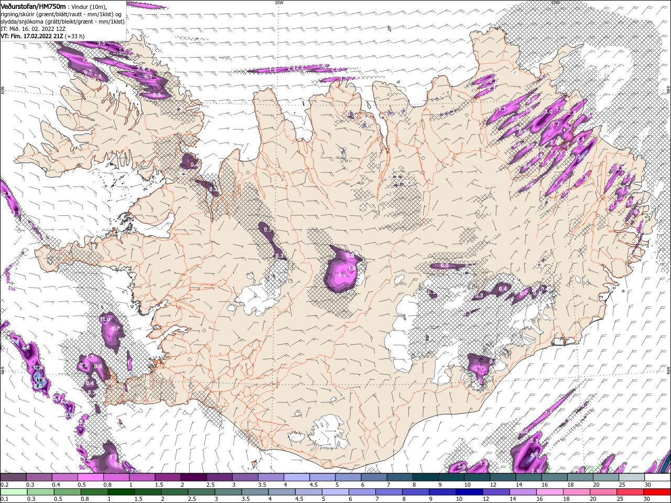Image resolution: width=671 pixels, height=503 pixels.
Task: Click the '25' label on the rain (green) scale
Action: [620, 499]
